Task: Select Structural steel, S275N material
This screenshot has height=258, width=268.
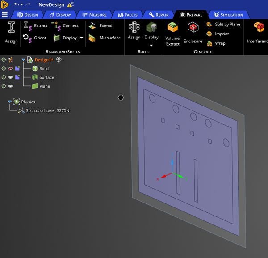Action: (47, 110)
